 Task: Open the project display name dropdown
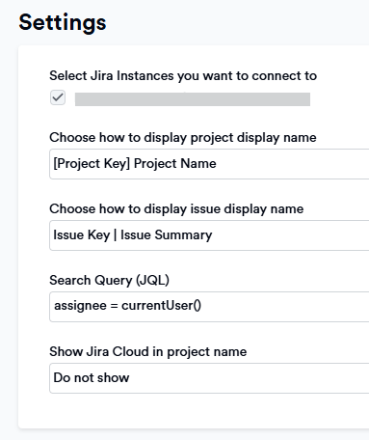coord(209,164)
